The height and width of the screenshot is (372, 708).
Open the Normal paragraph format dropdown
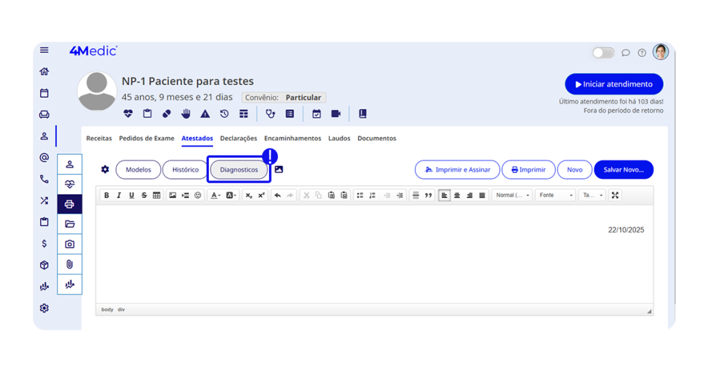point(512,196)
